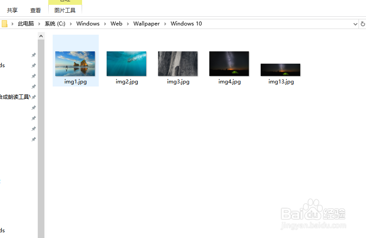Click the pin icon beside 合成朗读工具

click(34, 97)
